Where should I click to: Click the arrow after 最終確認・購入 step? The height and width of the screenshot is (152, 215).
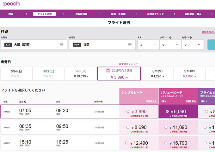click(212, 14)
